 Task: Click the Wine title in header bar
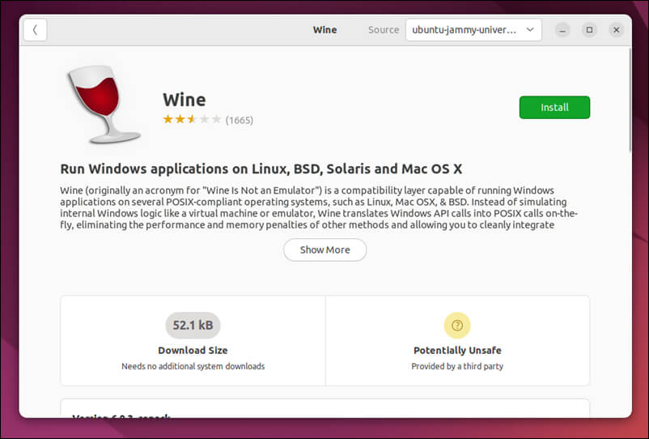pos(325,30)
